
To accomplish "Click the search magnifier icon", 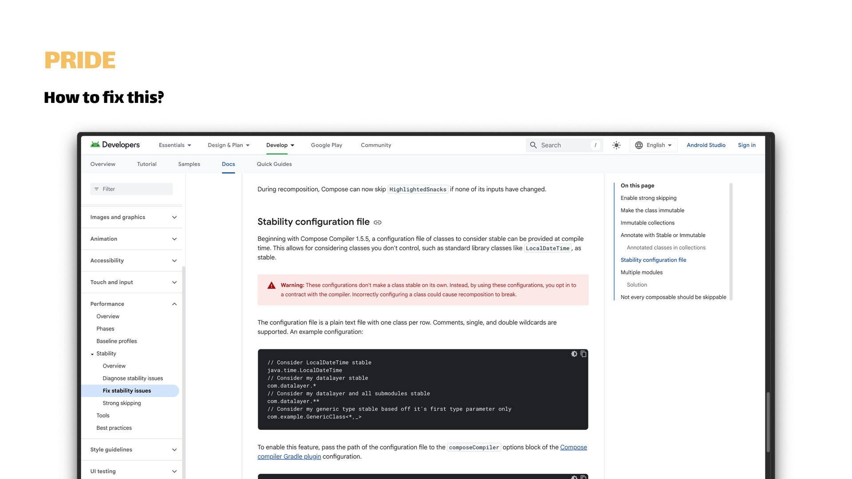I will (533, 145).
